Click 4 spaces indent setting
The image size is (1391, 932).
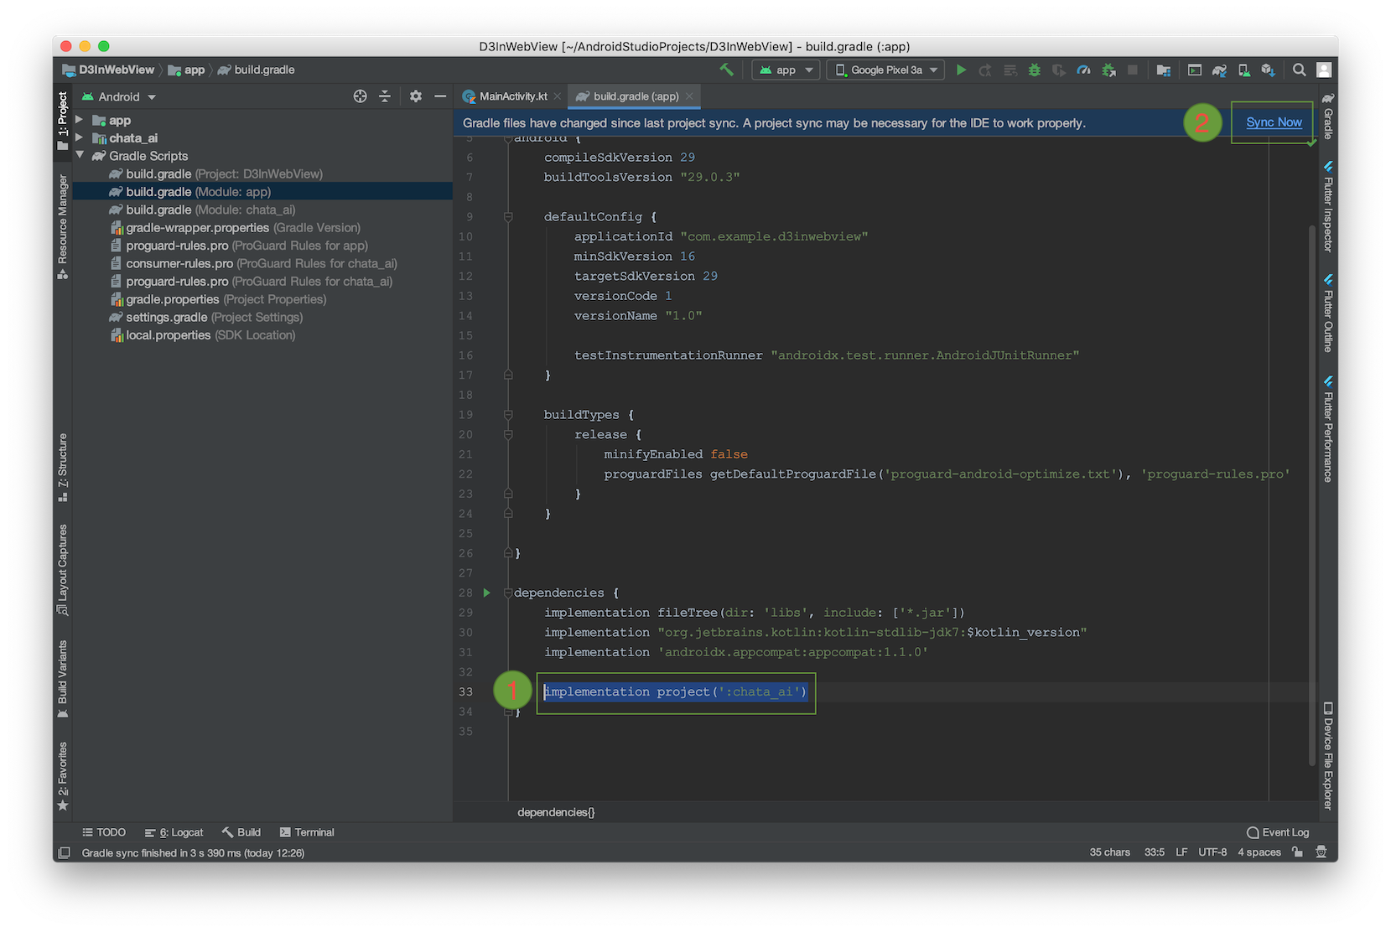coord(1259,852)
